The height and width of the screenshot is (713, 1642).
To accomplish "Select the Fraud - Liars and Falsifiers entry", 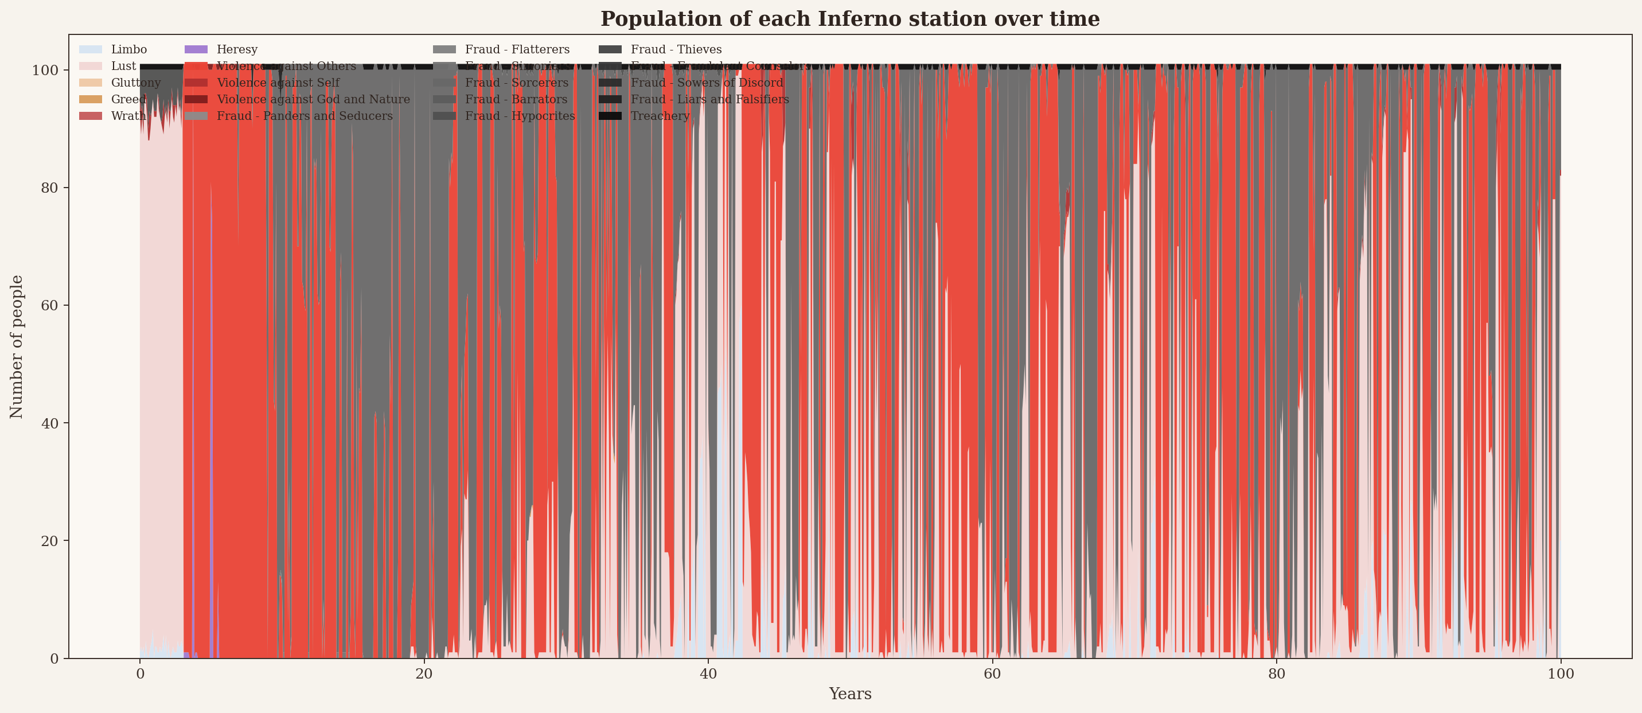I will [709, 99].
